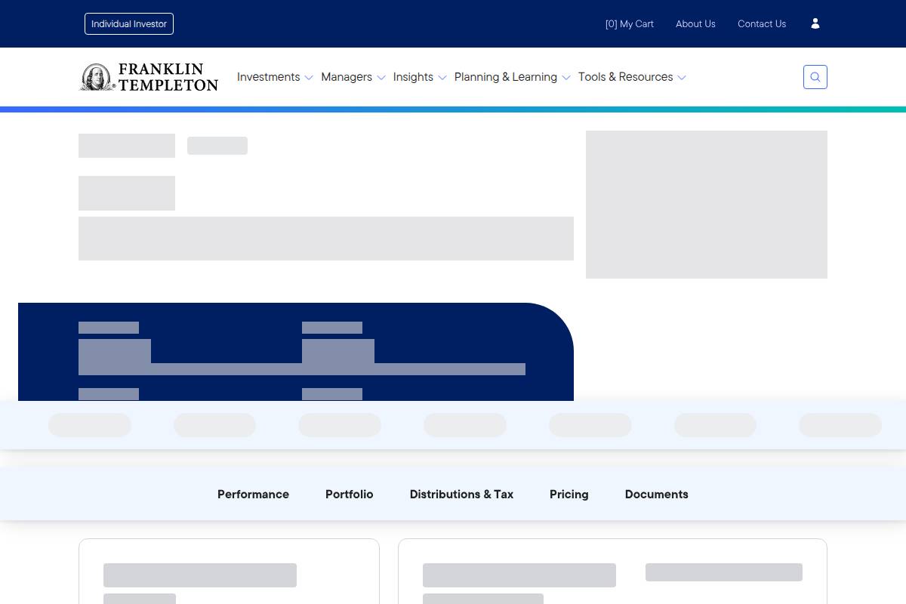Expand the Investments dropdown chevron

point(308,78)
